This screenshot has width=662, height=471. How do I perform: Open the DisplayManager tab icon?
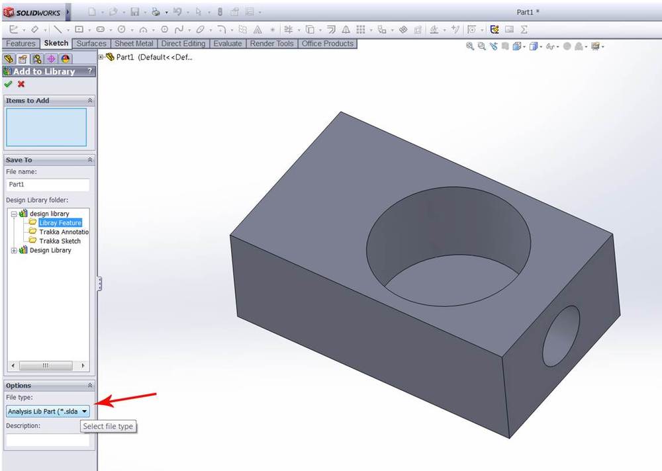[x=66, y=59]
